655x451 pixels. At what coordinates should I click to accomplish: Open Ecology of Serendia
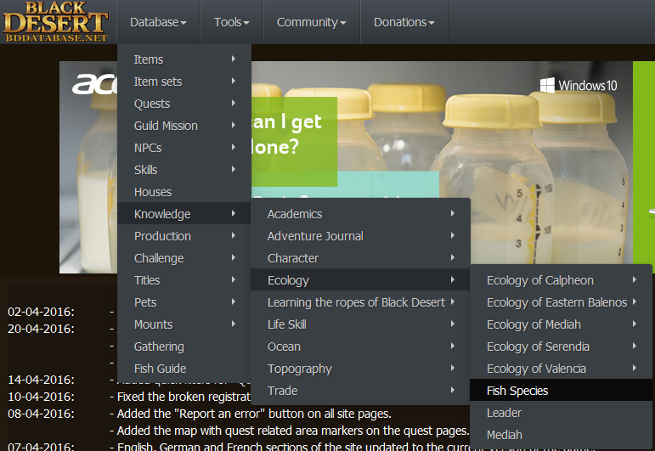(561, 347)
